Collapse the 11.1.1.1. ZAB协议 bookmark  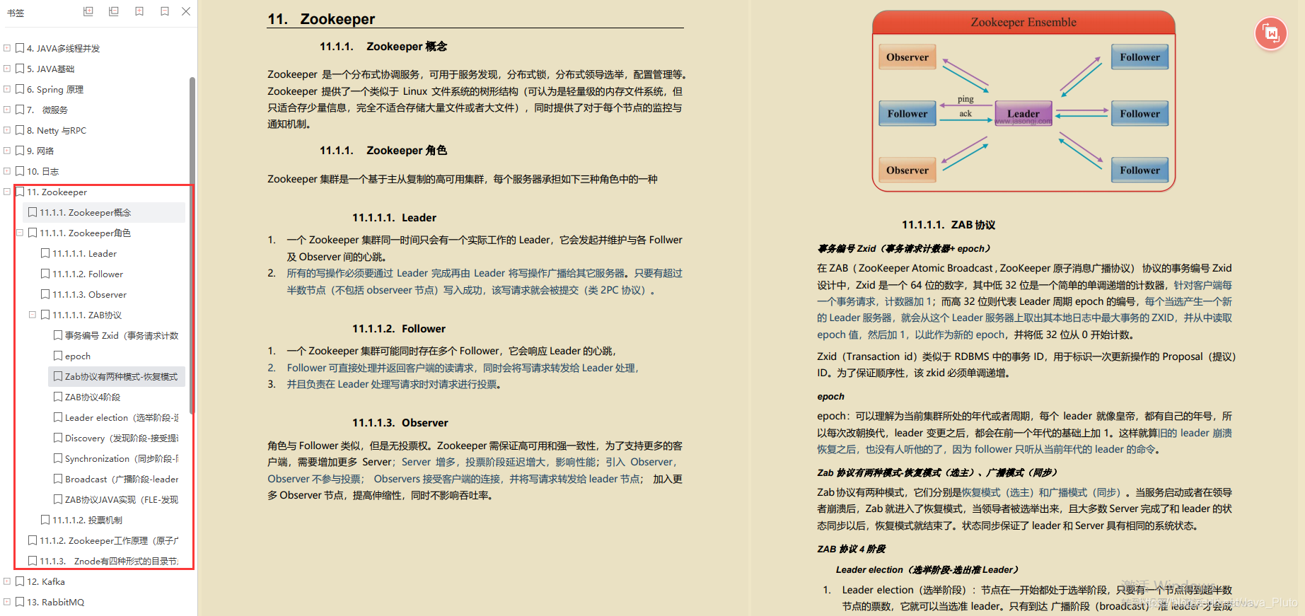point(33,315)
